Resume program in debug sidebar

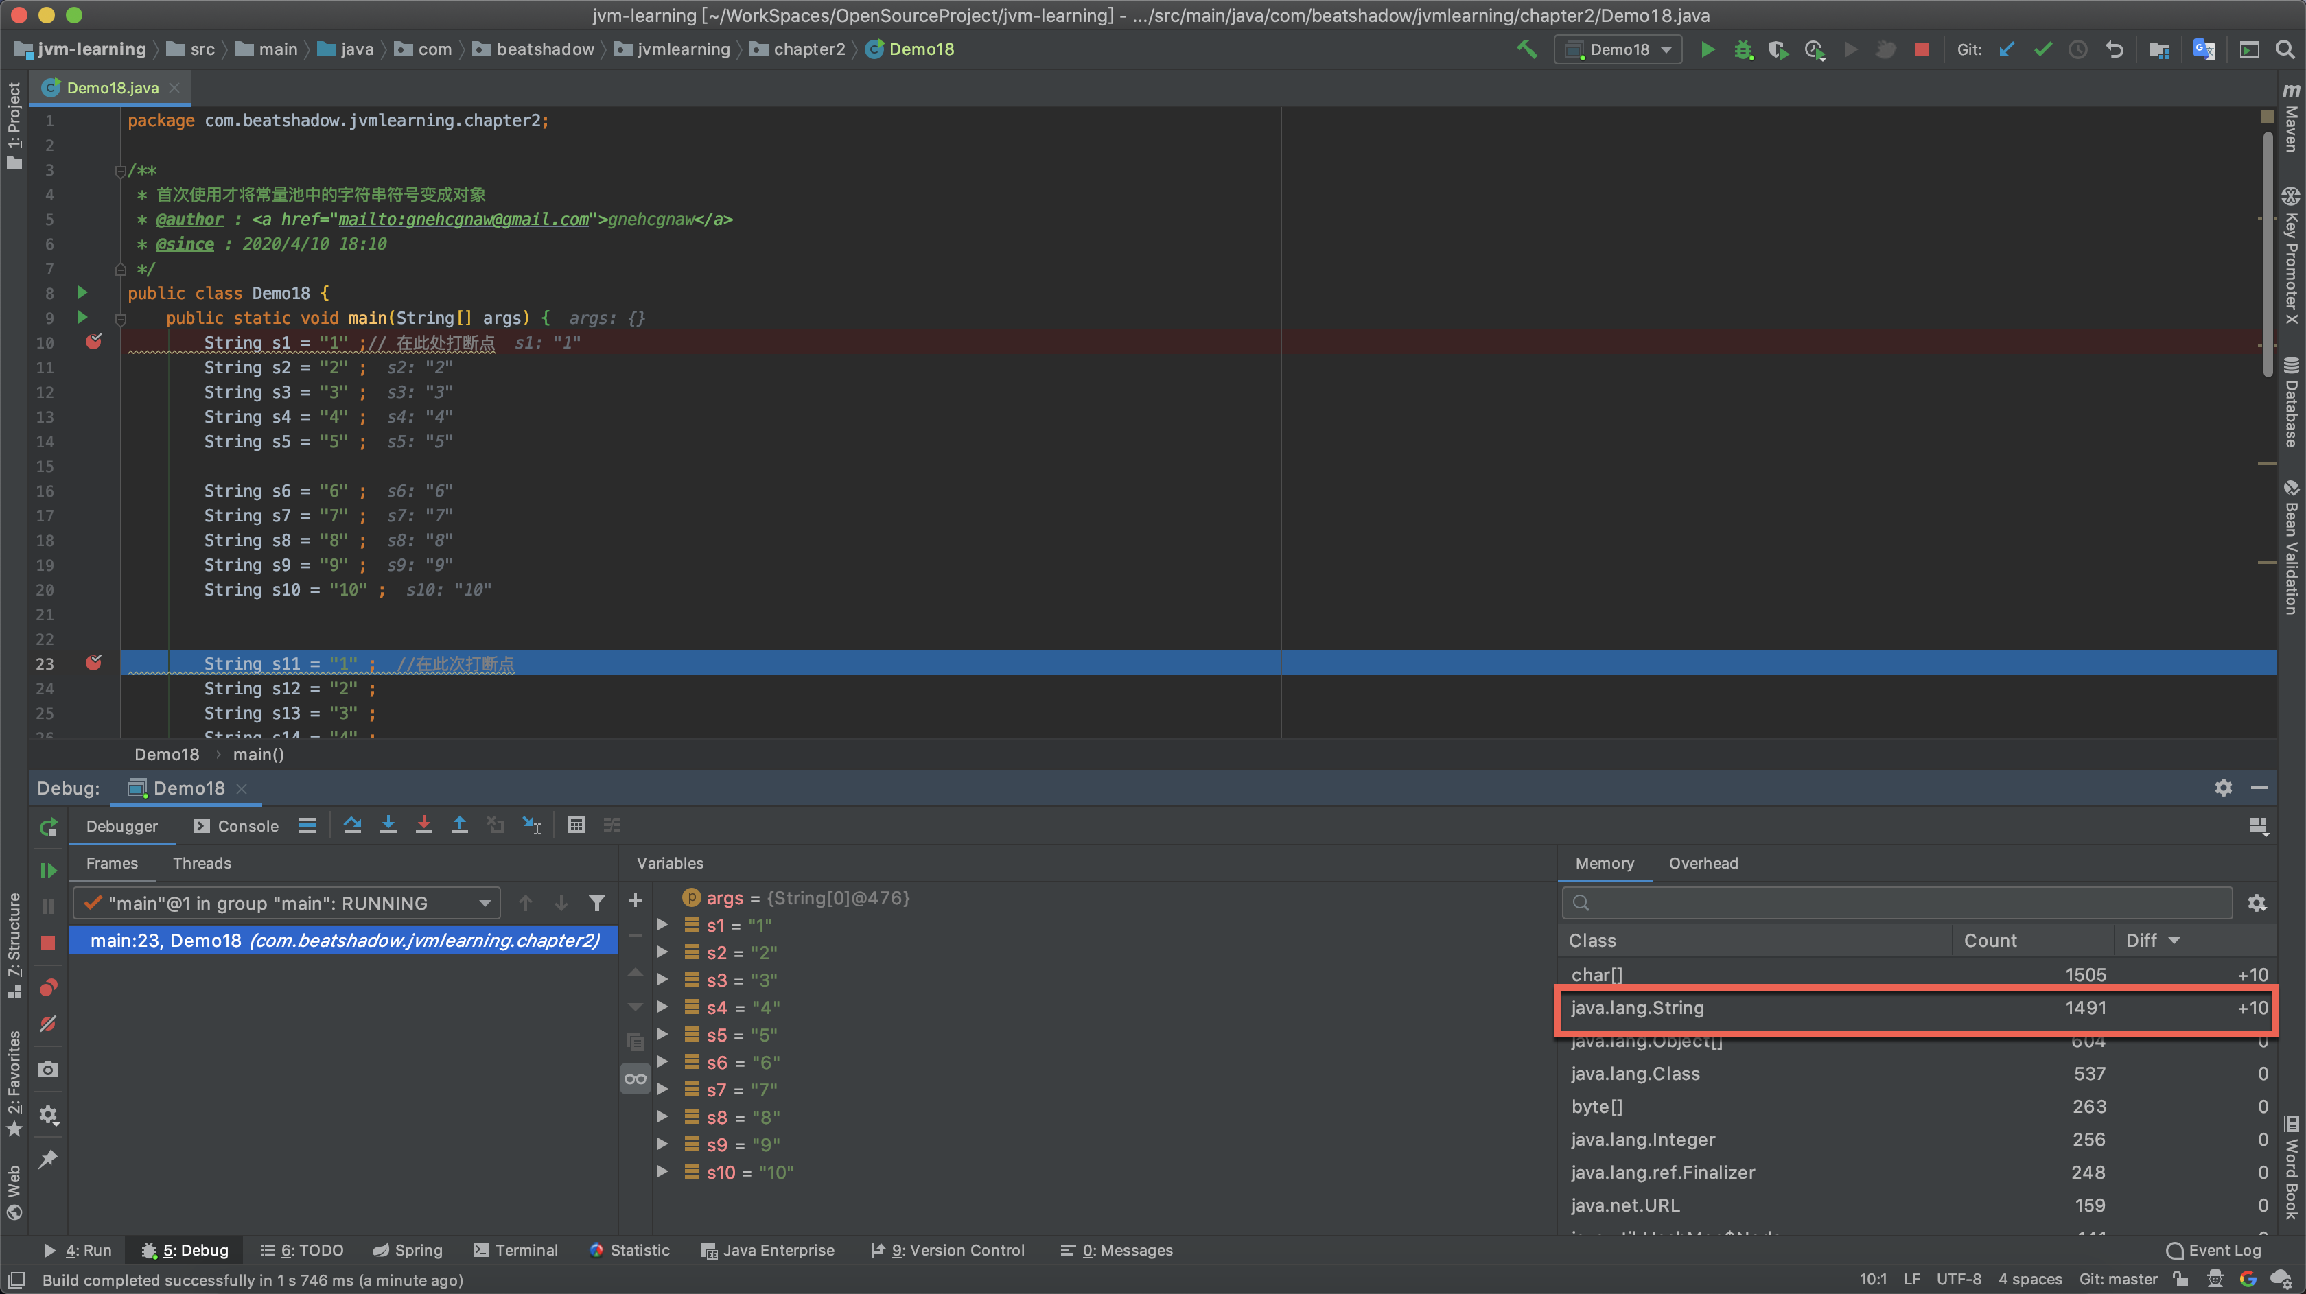48,870
